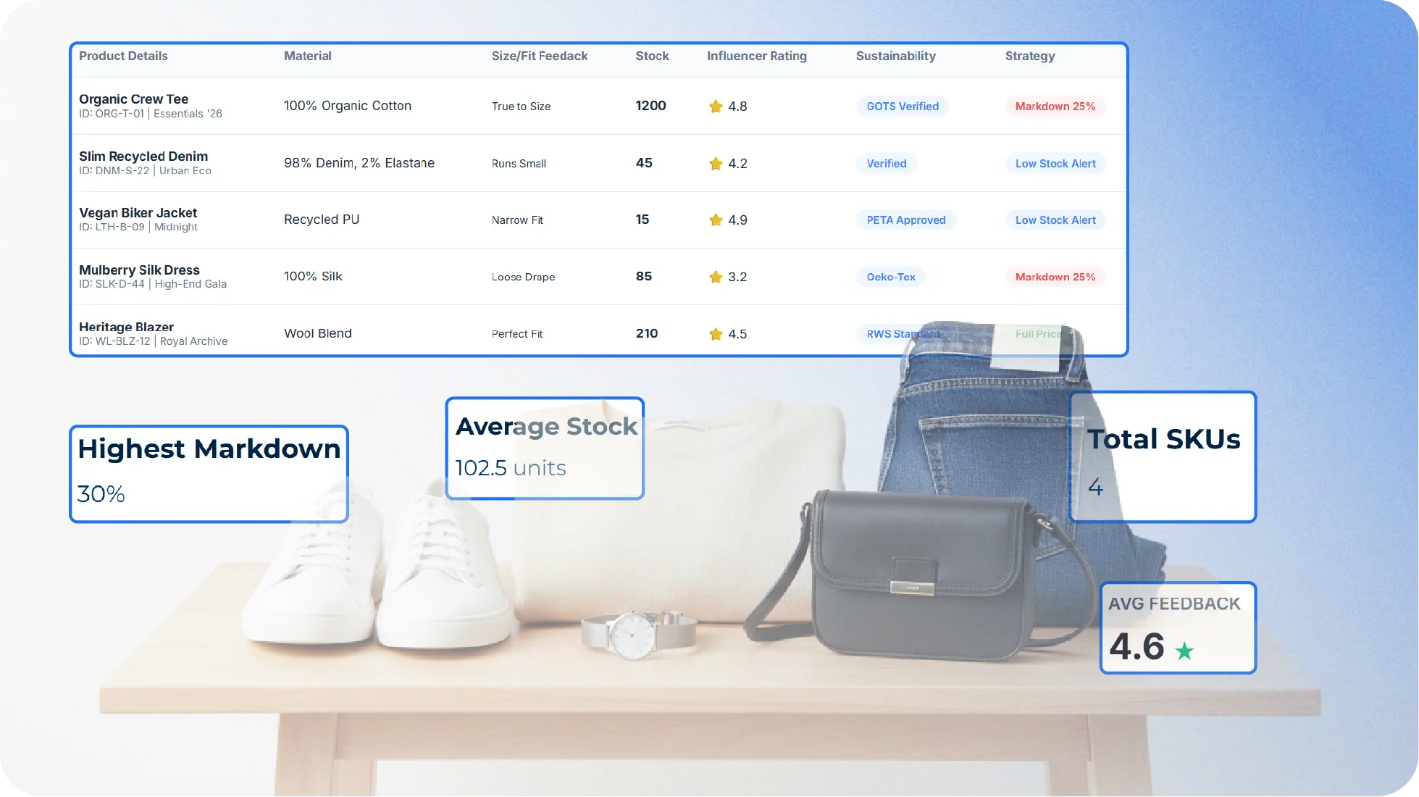This screenshot has width=1419, height=797.
Task: Click the Influencer Rating column header
Action: (756, 56)
